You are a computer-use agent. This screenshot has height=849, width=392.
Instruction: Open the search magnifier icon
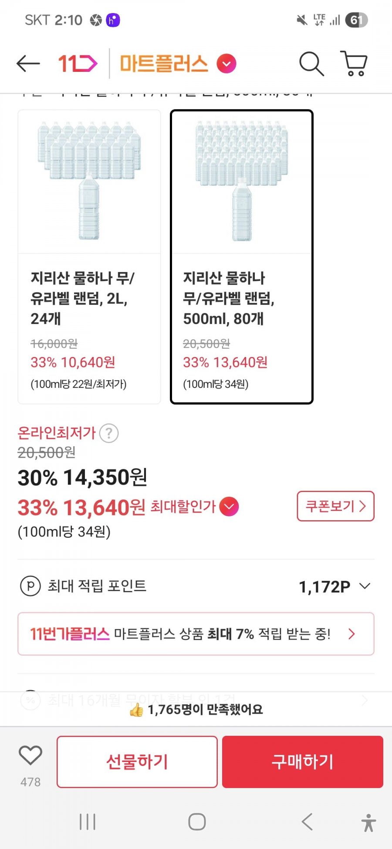(311, 64)
